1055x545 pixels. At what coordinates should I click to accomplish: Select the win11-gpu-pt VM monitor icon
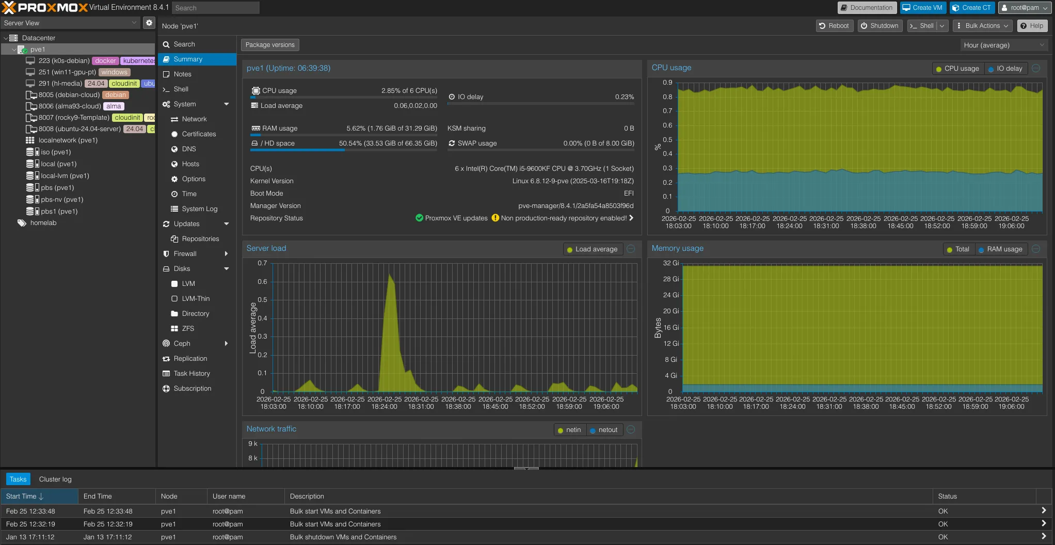point(30,72)
